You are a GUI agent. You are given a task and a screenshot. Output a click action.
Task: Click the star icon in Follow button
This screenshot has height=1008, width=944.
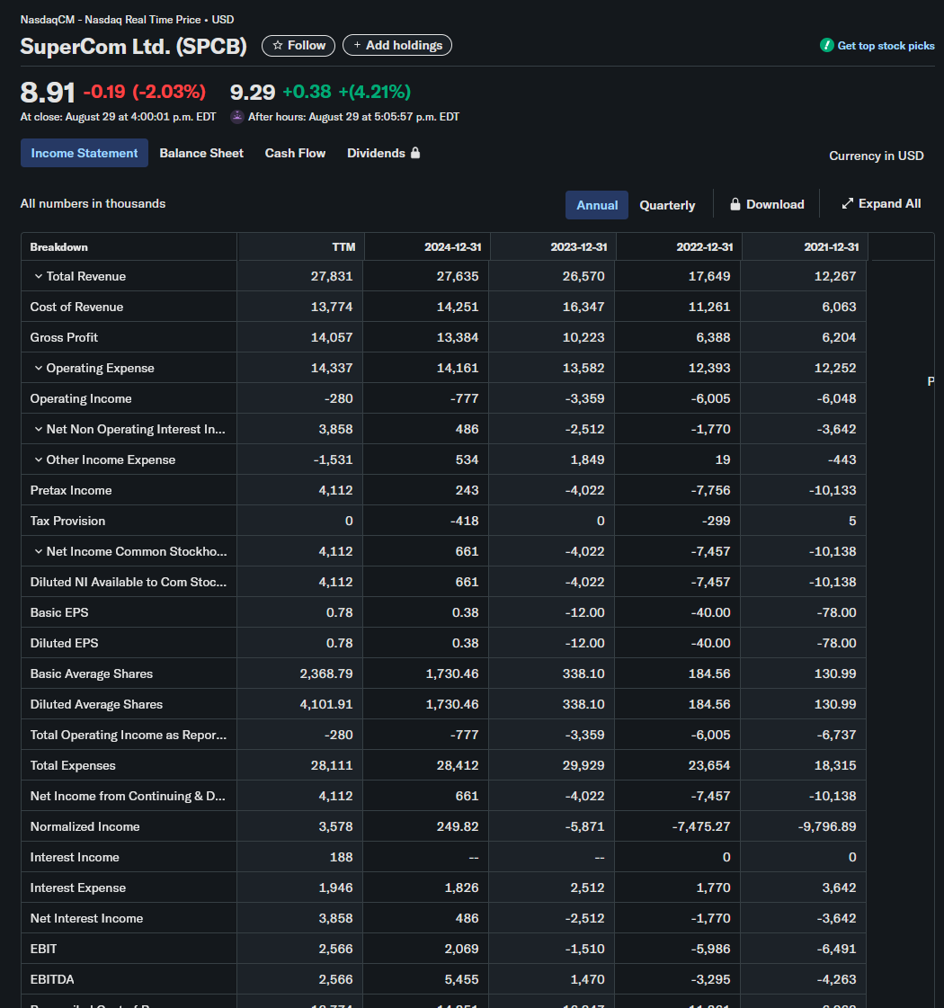pos(278,46)
